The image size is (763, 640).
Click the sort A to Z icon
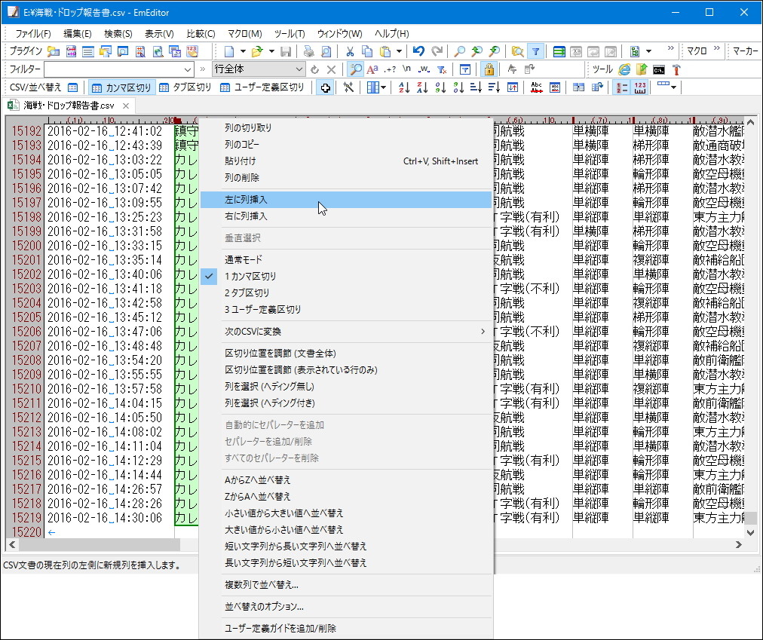(404, 87)
